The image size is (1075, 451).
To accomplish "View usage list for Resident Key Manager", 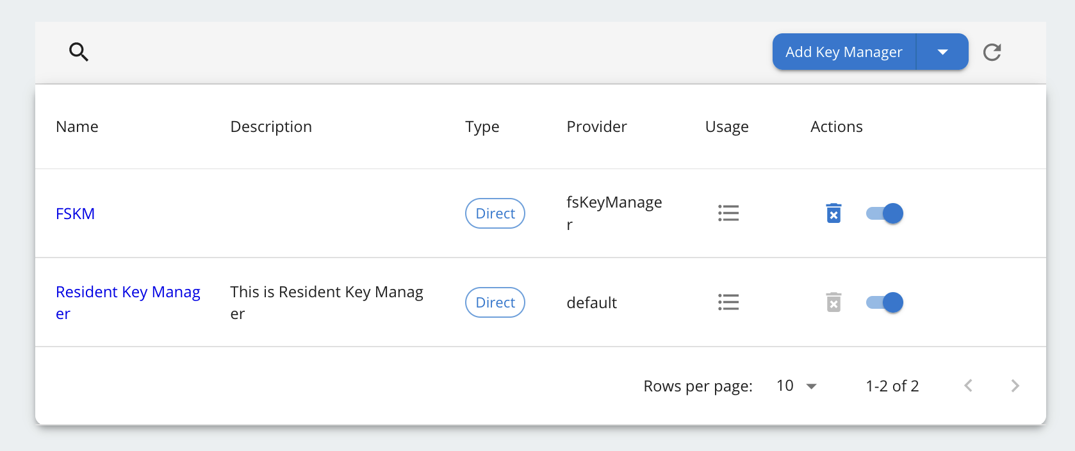I will (728, 302).
